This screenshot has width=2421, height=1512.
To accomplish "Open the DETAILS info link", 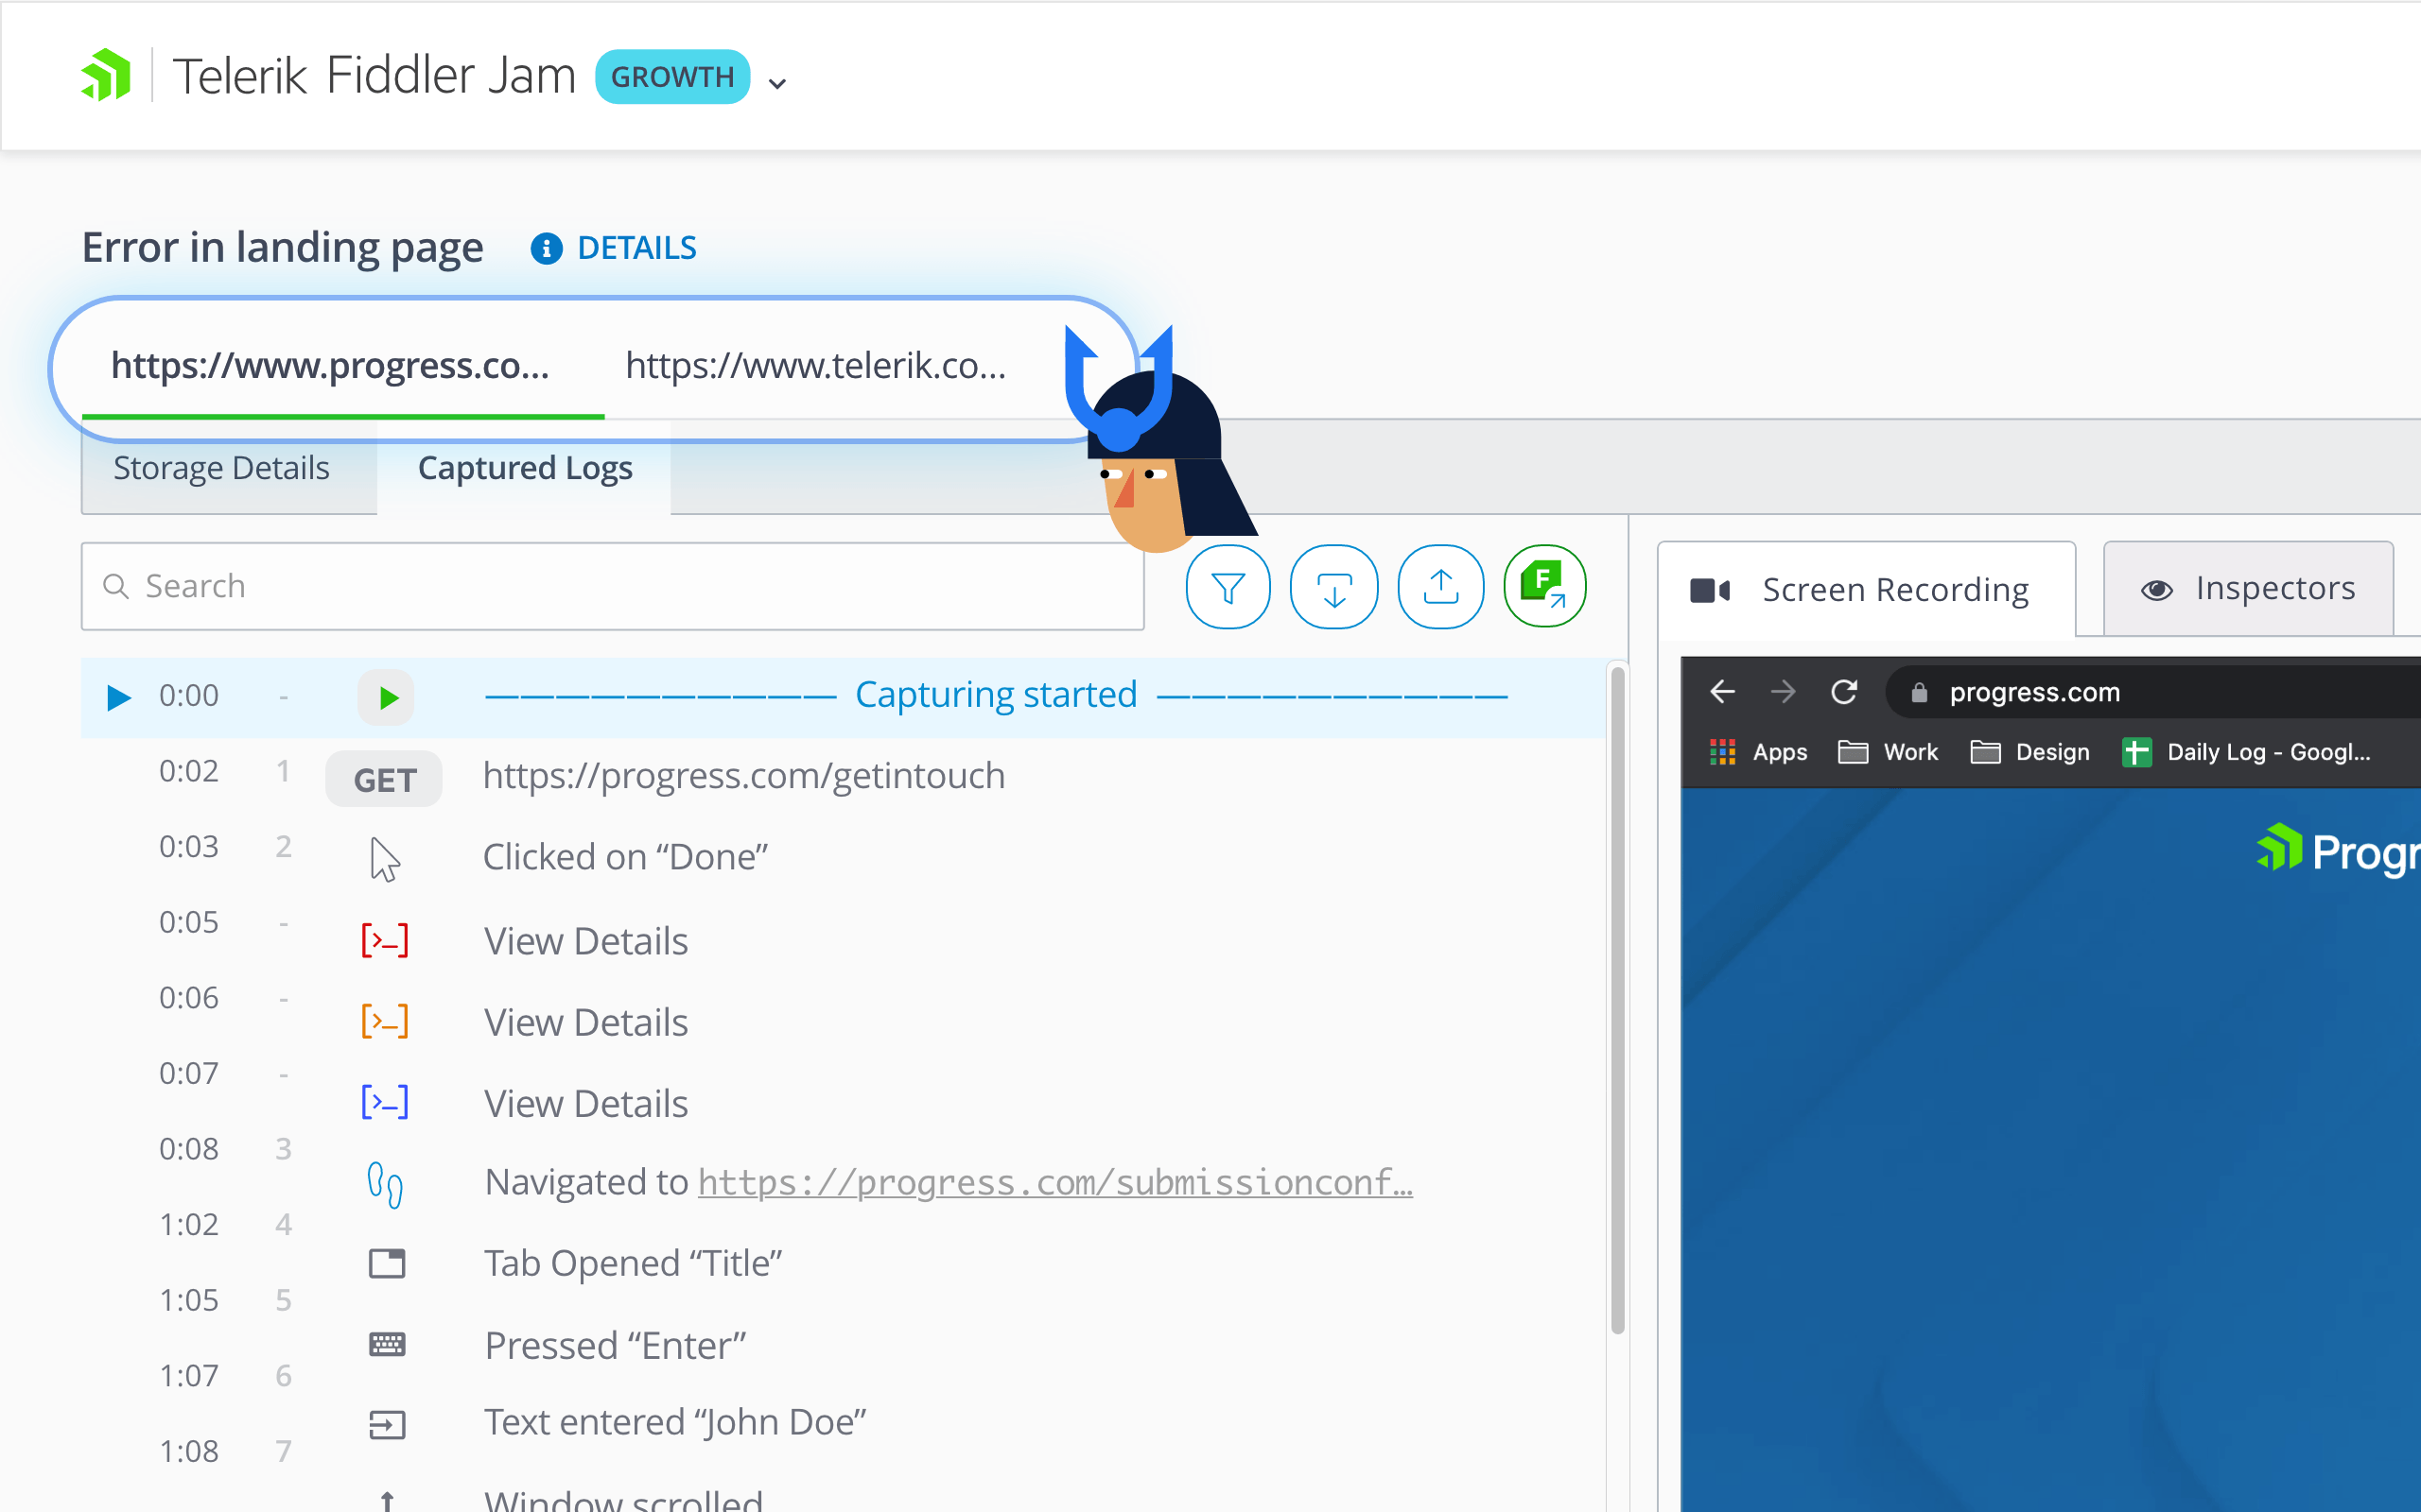I will pyautogui.click(x=636, y=247).
